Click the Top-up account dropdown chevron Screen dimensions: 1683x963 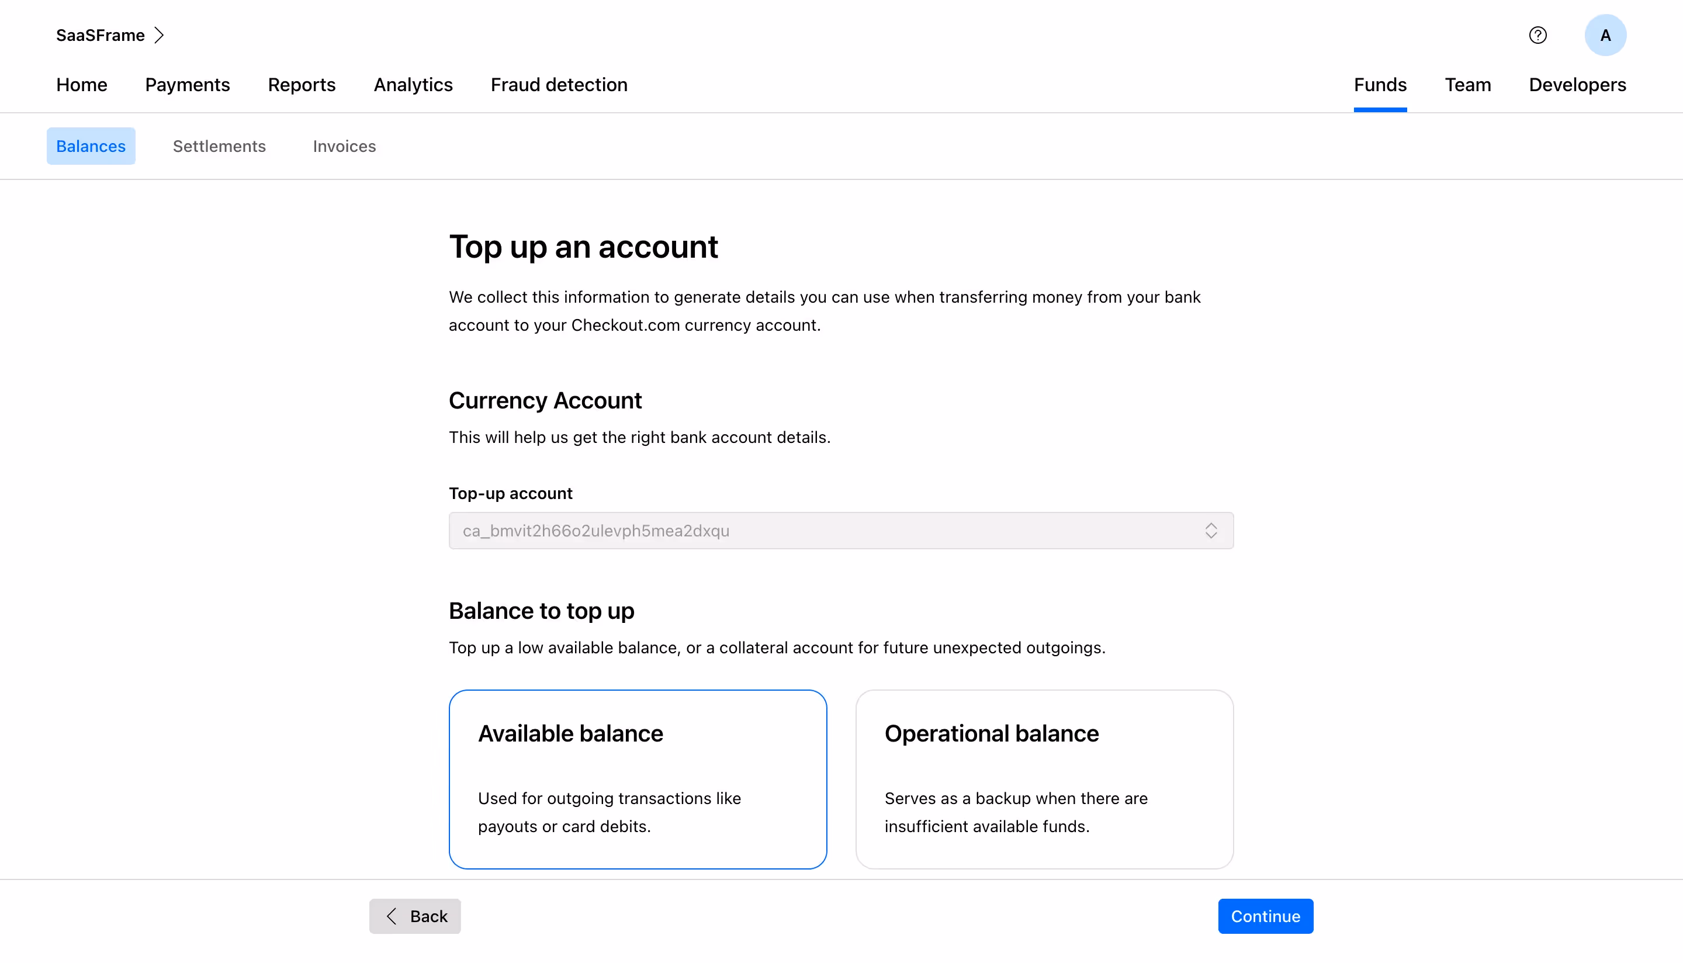pos(1211,531)
